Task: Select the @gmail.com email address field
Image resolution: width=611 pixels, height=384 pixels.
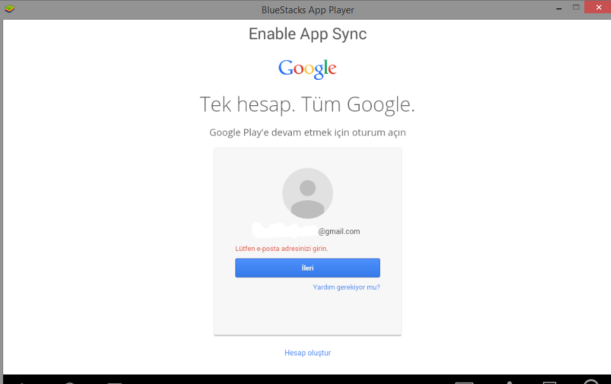Action: tap(306, 231)
